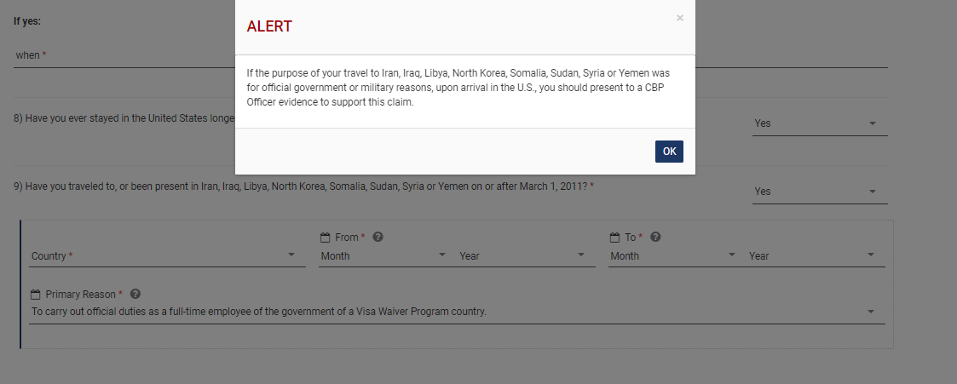Click the calendar icon beside Primary Reason
Image resolution: width=957 pixels, height=384 pixels.
(x=36, y=295)
